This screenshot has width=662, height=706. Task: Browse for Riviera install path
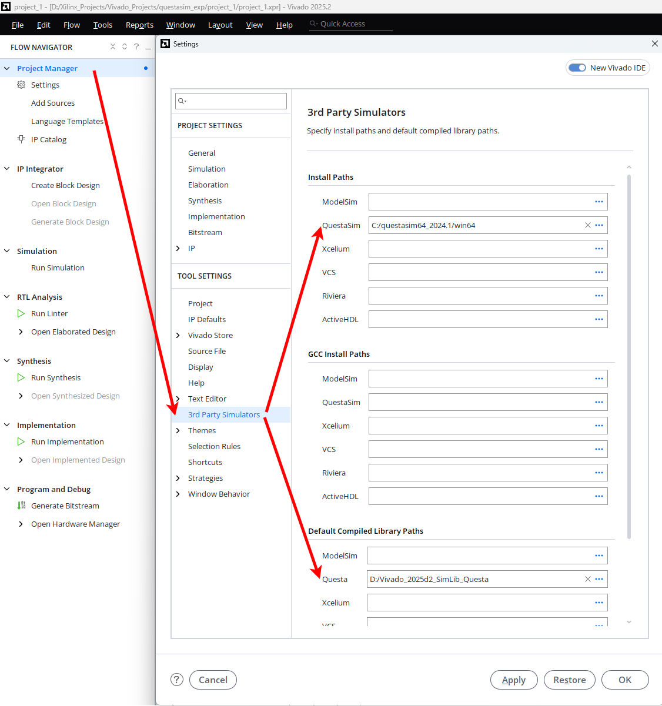coord(599,296)
